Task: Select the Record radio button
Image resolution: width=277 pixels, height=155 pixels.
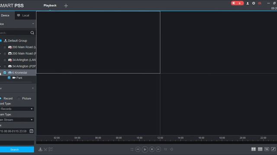Action: tap(1, 99)
